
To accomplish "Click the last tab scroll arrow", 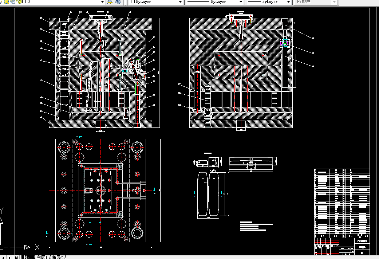I will tap(16, 257).
